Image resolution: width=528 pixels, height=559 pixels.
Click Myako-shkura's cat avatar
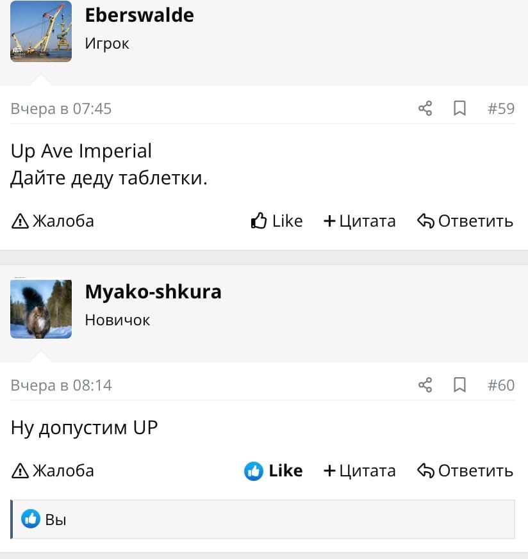pyautogui.click(x=41, y=308)
